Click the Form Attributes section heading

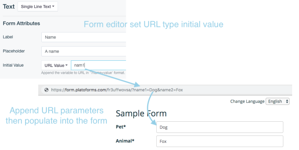coord(21,23)
